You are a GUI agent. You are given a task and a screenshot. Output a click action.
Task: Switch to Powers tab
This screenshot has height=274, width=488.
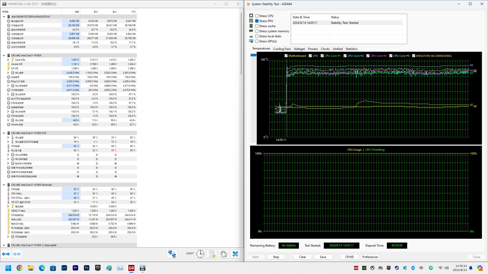[313, 49]
